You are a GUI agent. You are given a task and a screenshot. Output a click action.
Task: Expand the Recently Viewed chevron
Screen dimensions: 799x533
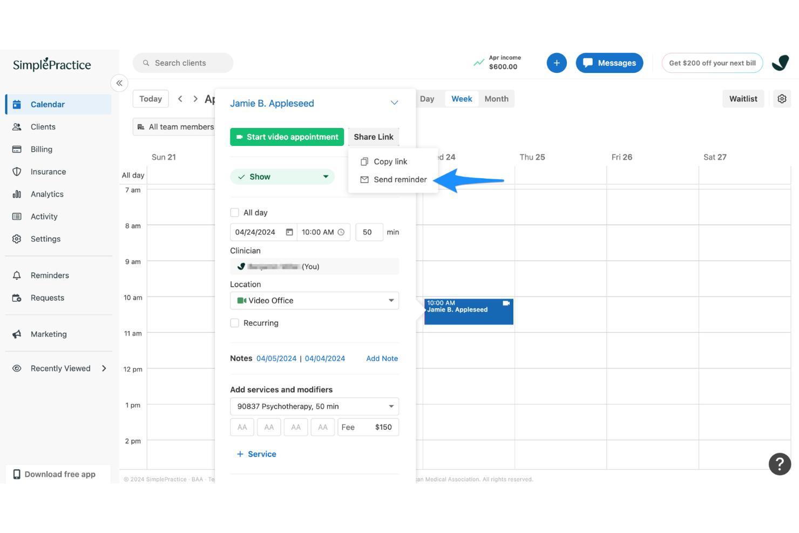pyautogui.click(x=104, y=368)
